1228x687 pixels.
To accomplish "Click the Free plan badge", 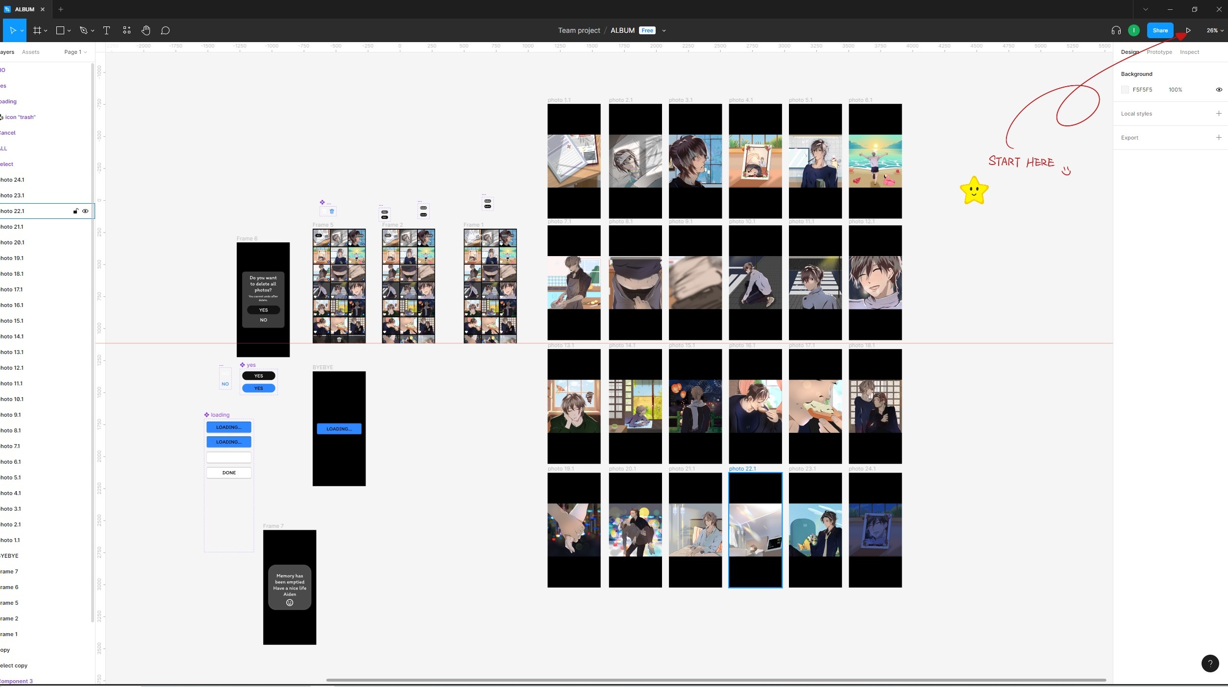I will (x=647, y=30).
